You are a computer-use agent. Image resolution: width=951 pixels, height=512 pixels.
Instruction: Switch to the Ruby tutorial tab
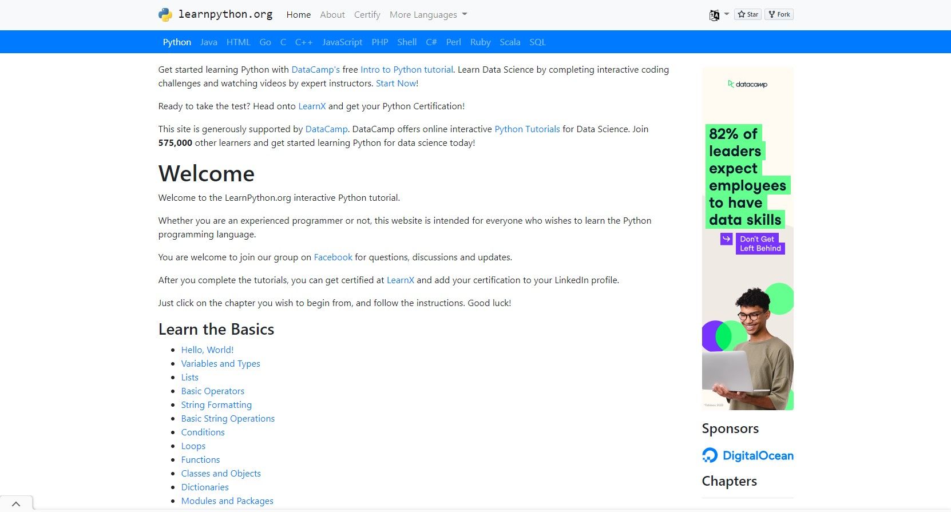click(481, 42)
